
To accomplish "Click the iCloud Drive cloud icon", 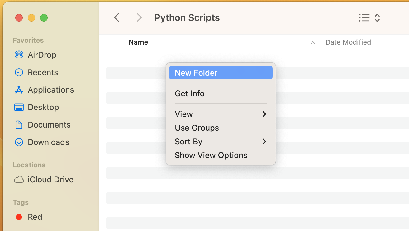I will pos(19,180).
